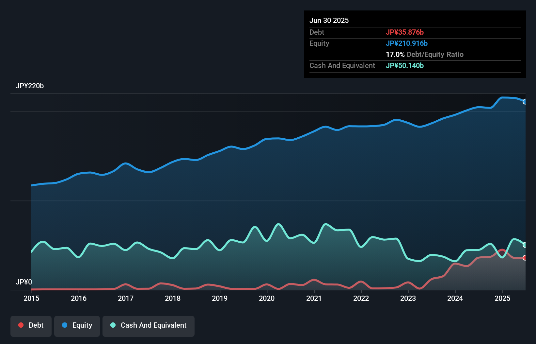Click the JP¥210.916b Equity value in the tooltip

(407, 43)
